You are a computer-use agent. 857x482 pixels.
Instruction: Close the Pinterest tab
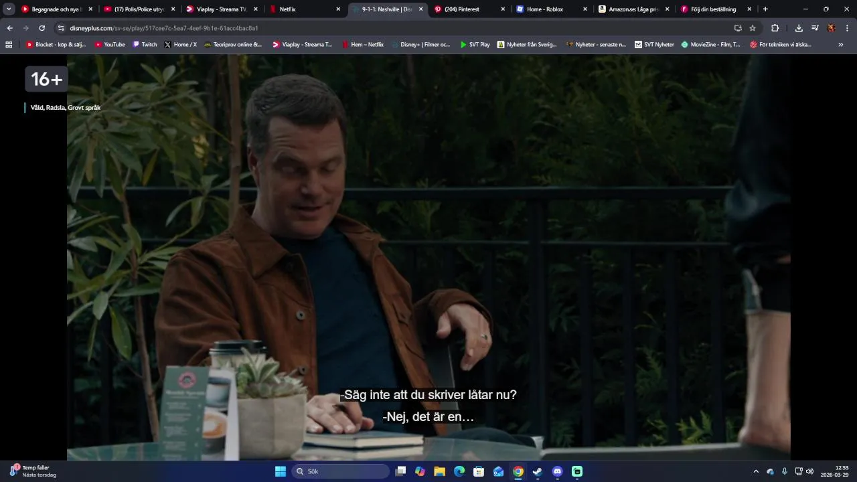click(x=503, y=9)
